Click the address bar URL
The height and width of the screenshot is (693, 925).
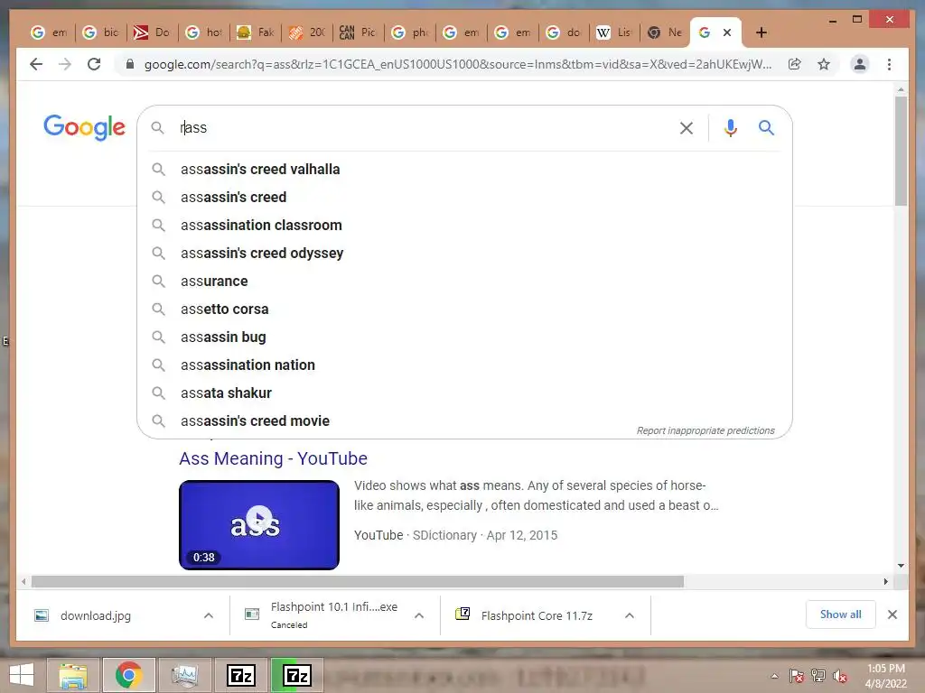[458, 64]
